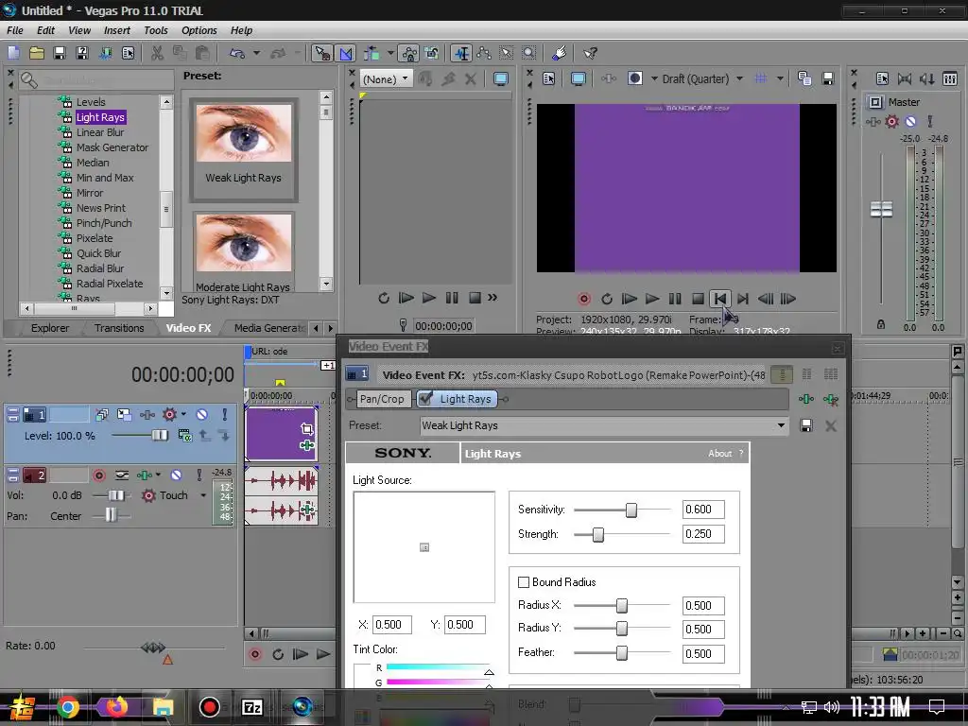968x726 pixels.
Task: Click the Open folder toolbar icon
Action: click(37, 53)
